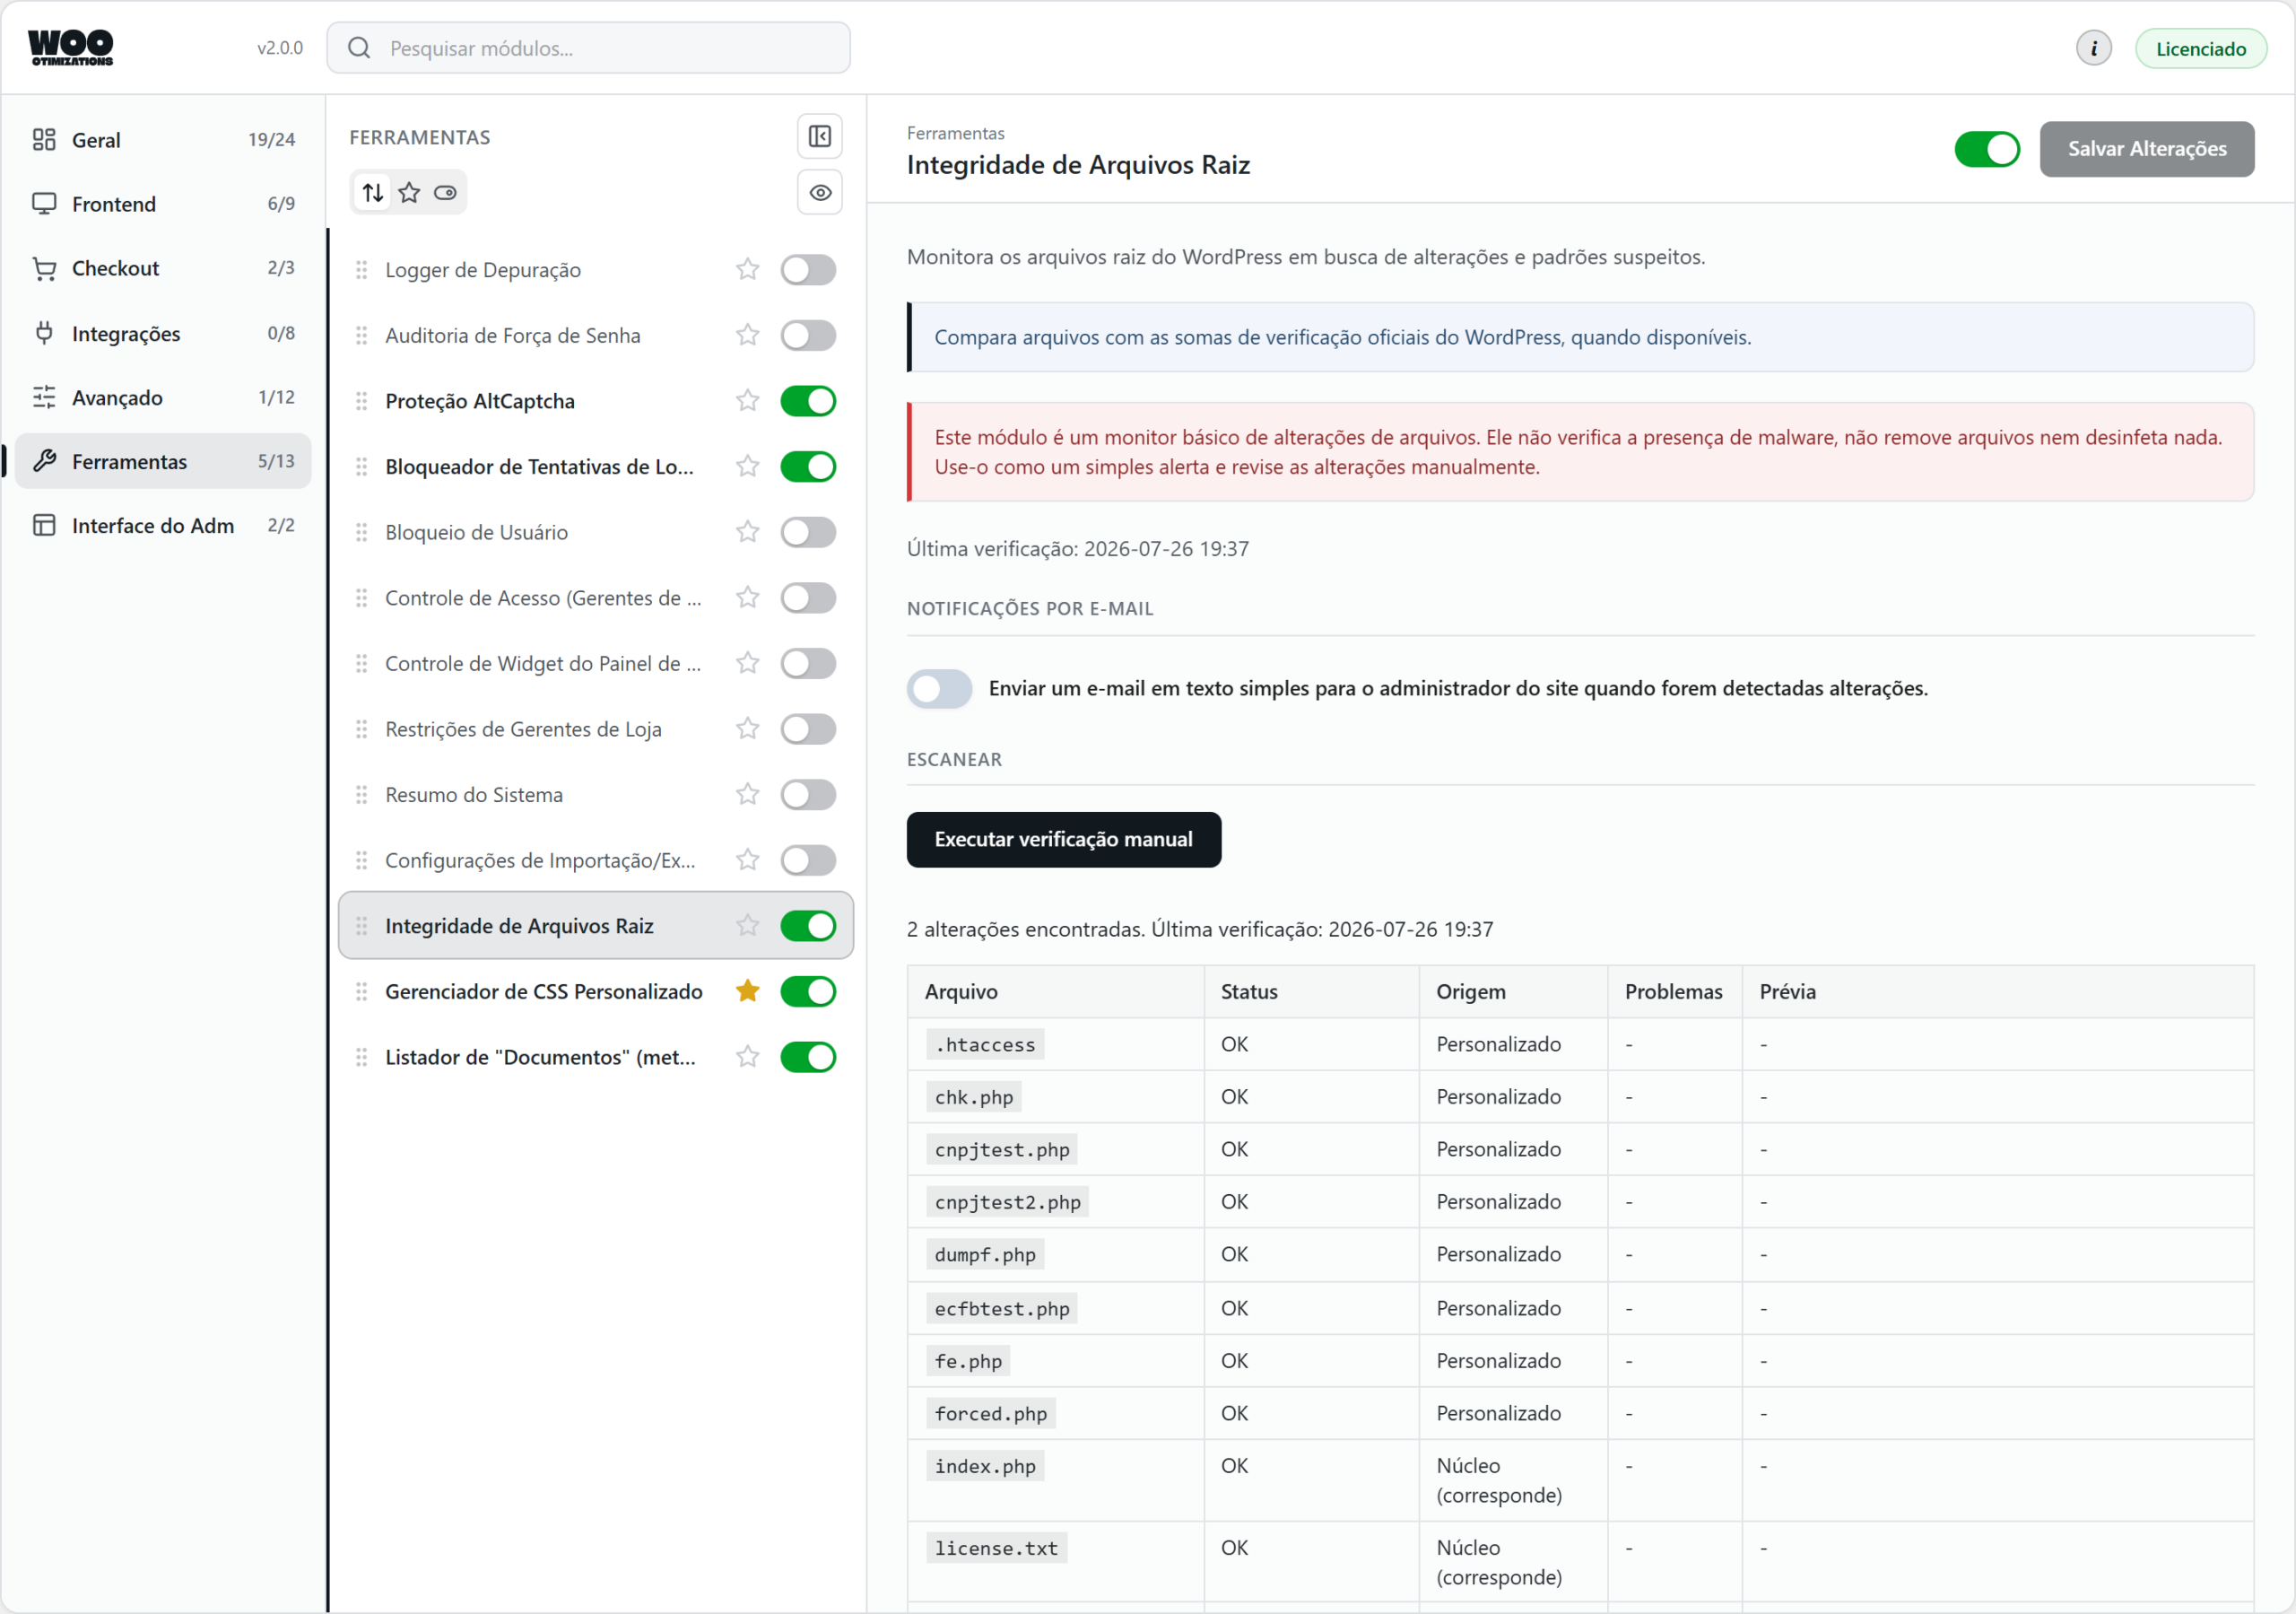The height and width of the screenshot is (1614, 2296).
Task: Click the sort arrows icon in the filter bar
Action: tap(372, 192)
